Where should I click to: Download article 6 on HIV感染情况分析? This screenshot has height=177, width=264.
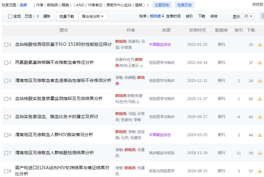click(259, 135)
